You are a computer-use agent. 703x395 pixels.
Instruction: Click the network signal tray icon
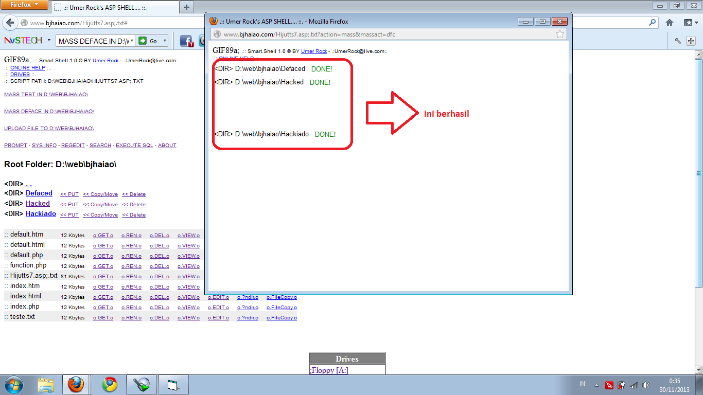(634, 385)
